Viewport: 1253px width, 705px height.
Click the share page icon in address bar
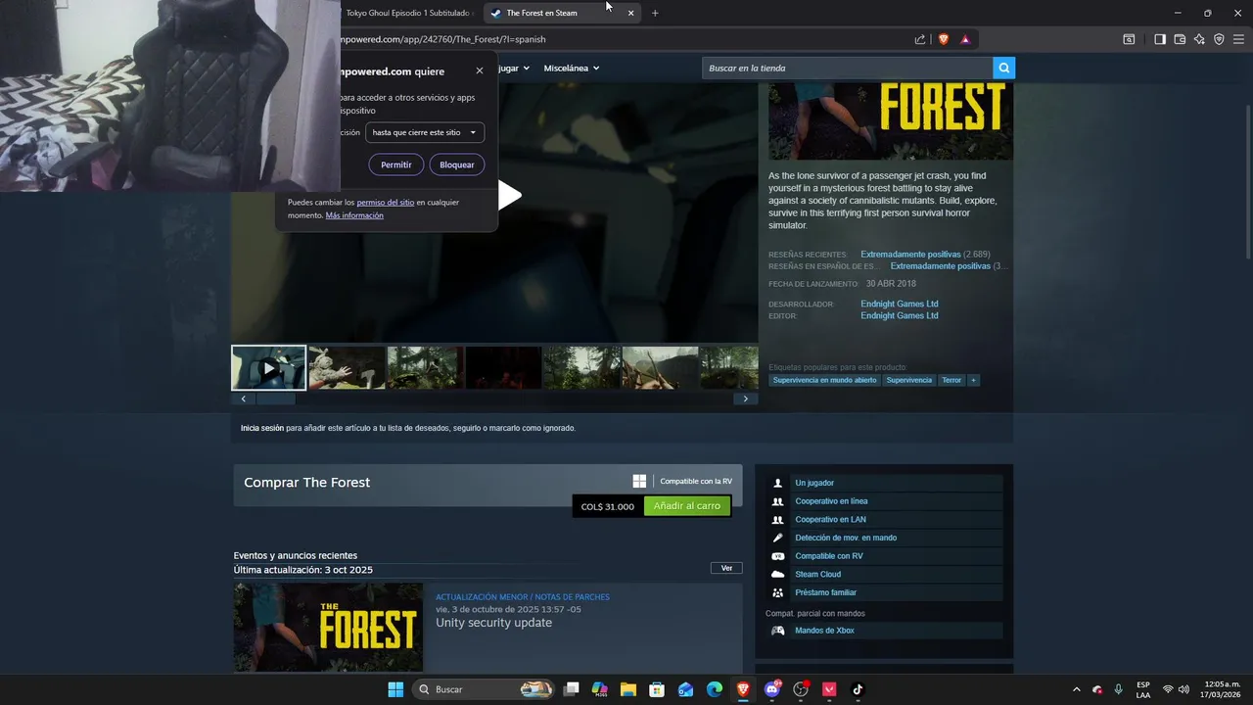click(920, 39)
